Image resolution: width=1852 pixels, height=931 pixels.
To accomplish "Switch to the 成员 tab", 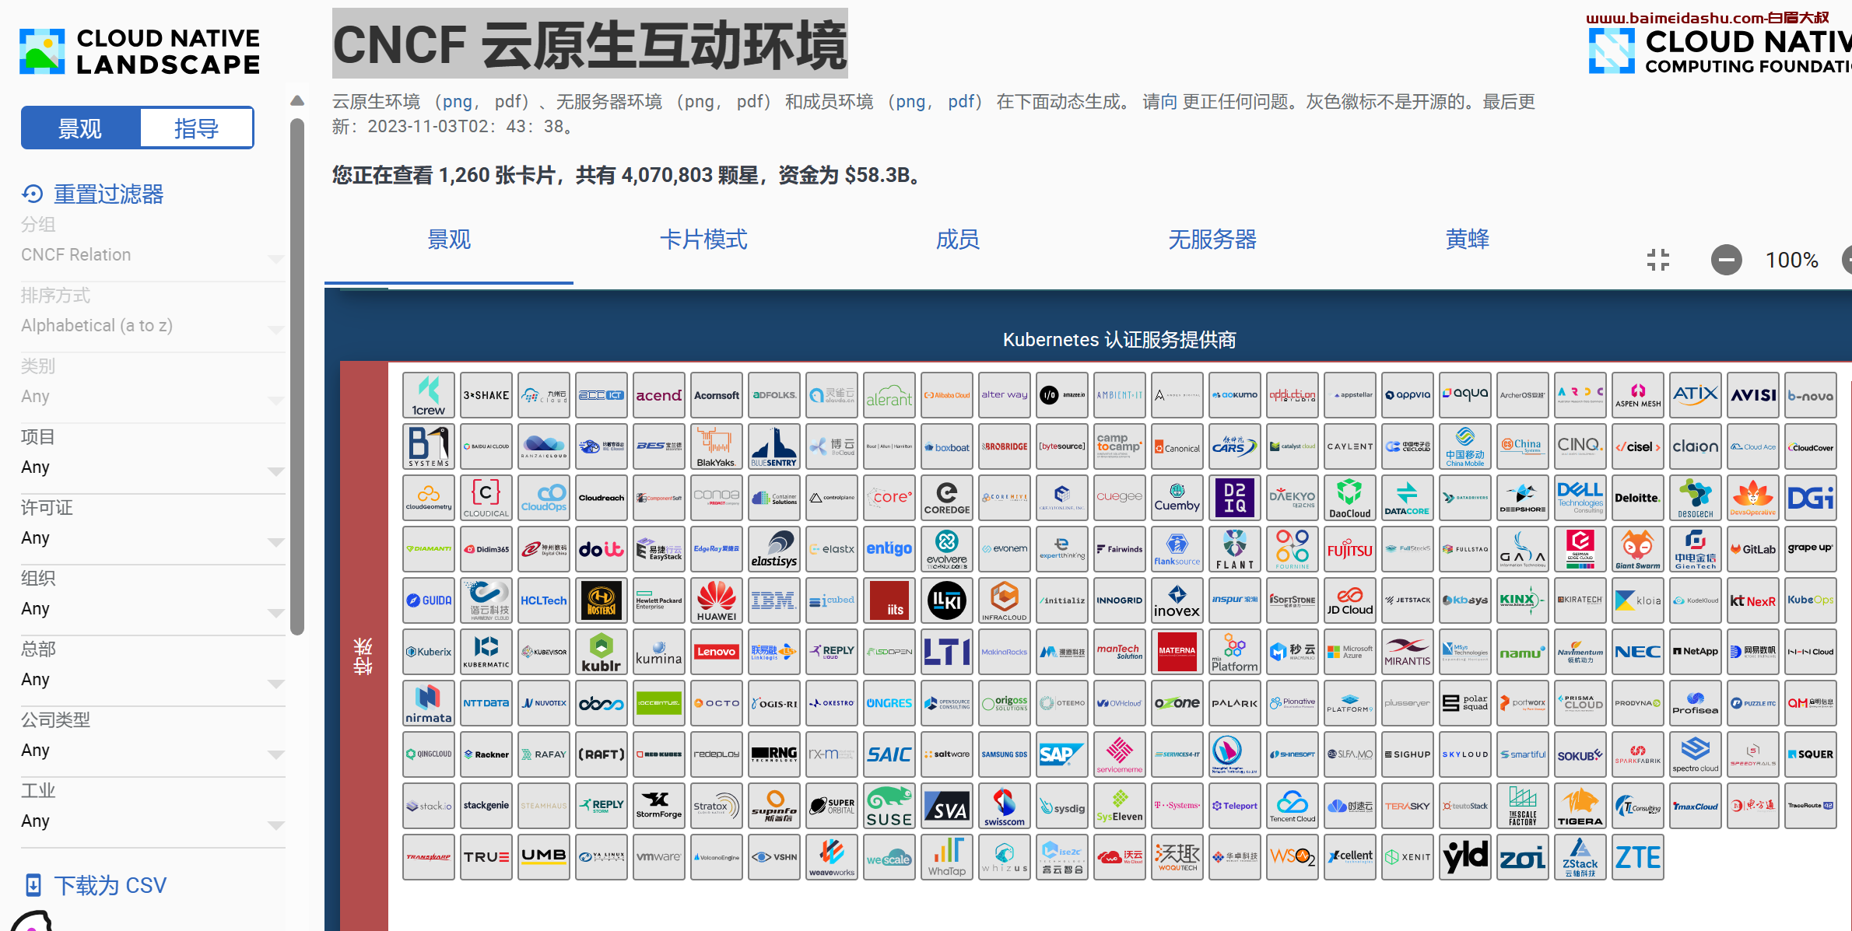I will 958,240.
